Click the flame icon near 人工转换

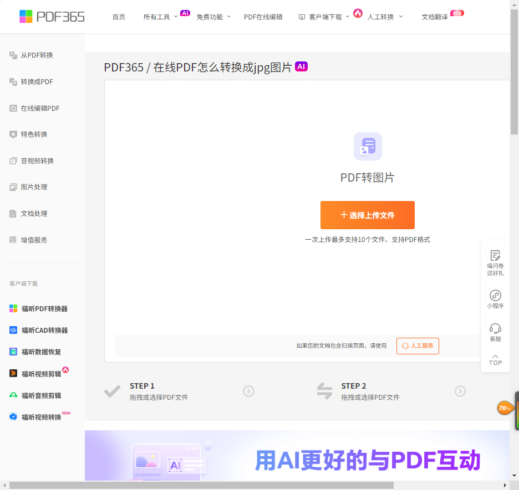tap(358, 13)
